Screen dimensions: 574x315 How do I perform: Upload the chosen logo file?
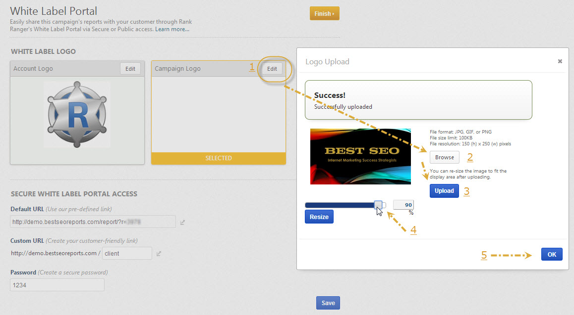(444, 191)
